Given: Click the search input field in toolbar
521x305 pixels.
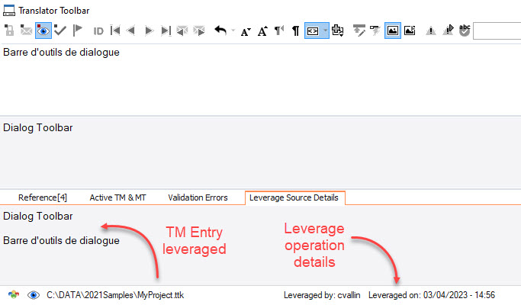Looking at the screenshot, I should click(497, 31).
